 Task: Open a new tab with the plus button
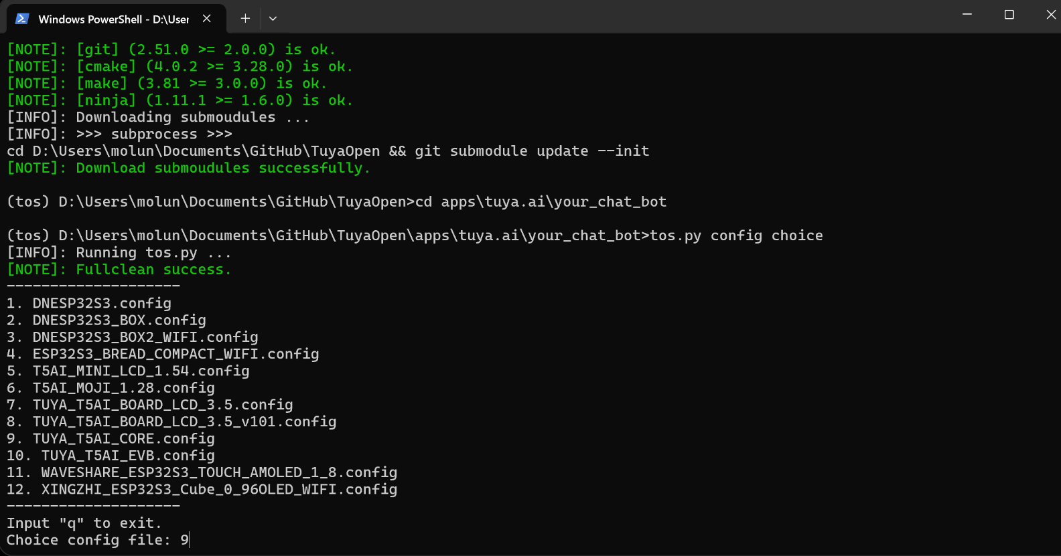click(245, 18)
